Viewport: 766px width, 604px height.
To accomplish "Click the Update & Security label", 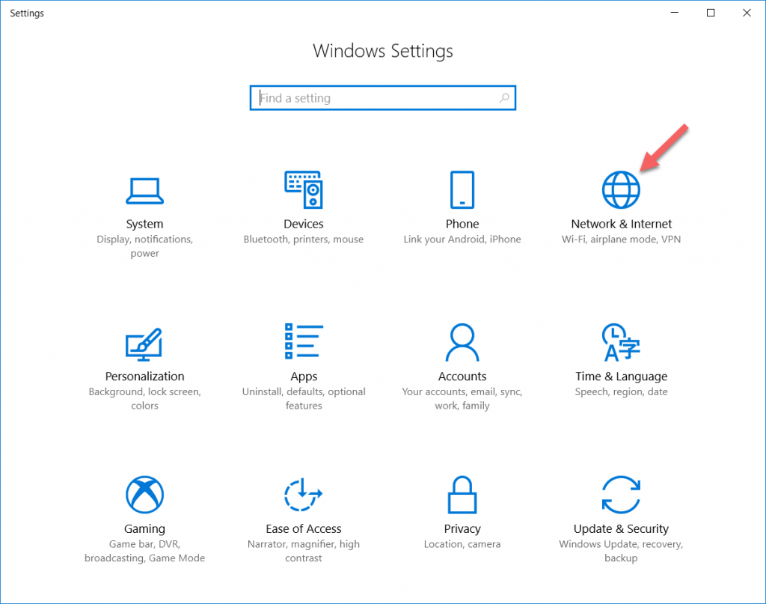I will click(621, 529).
